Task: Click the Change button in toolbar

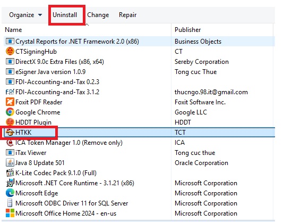Action: tap(98, 15)
